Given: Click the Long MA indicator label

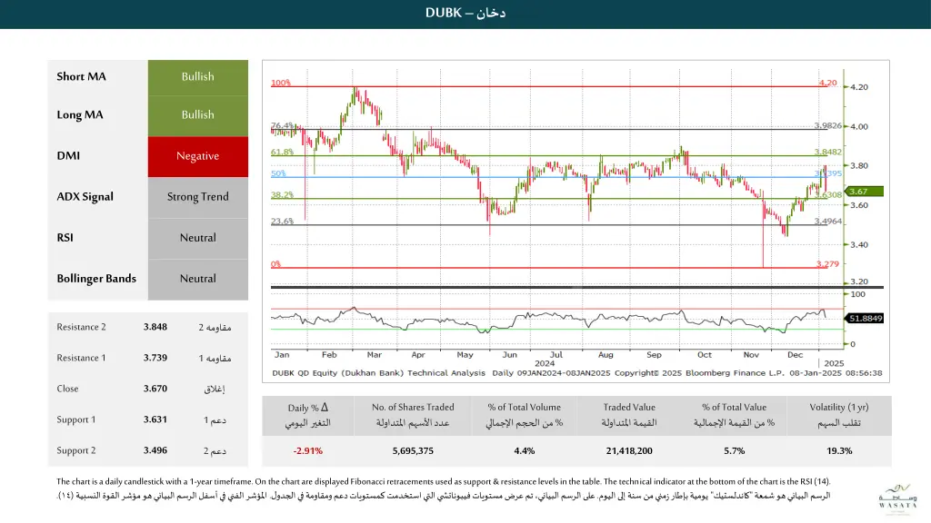Looking at the screenshot, I should click(80, 115).
